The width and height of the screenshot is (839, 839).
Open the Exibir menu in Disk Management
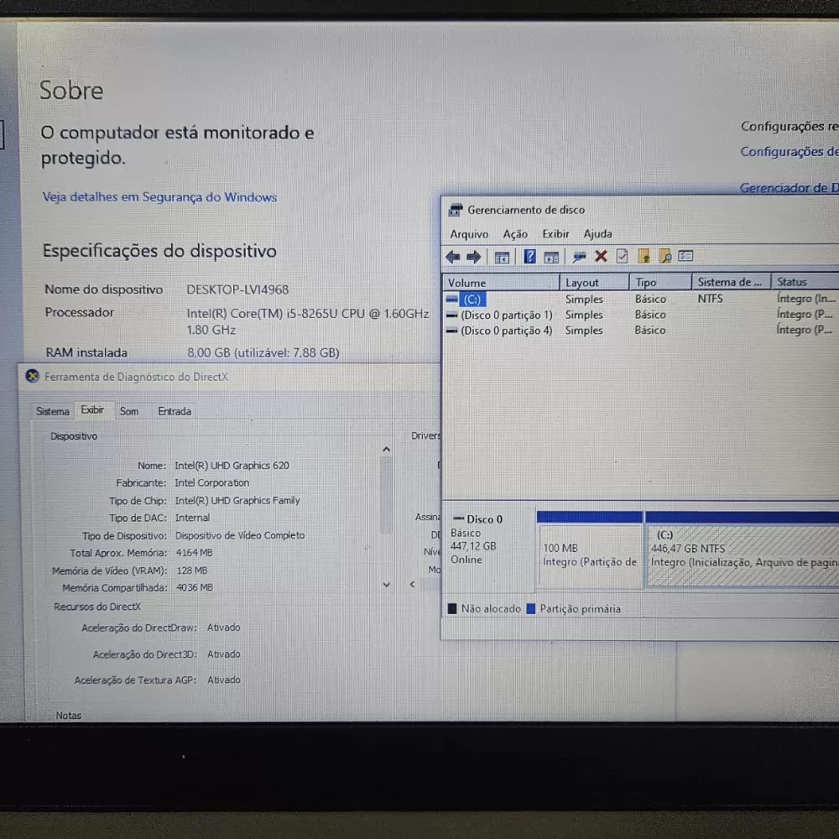click(555, 234)
